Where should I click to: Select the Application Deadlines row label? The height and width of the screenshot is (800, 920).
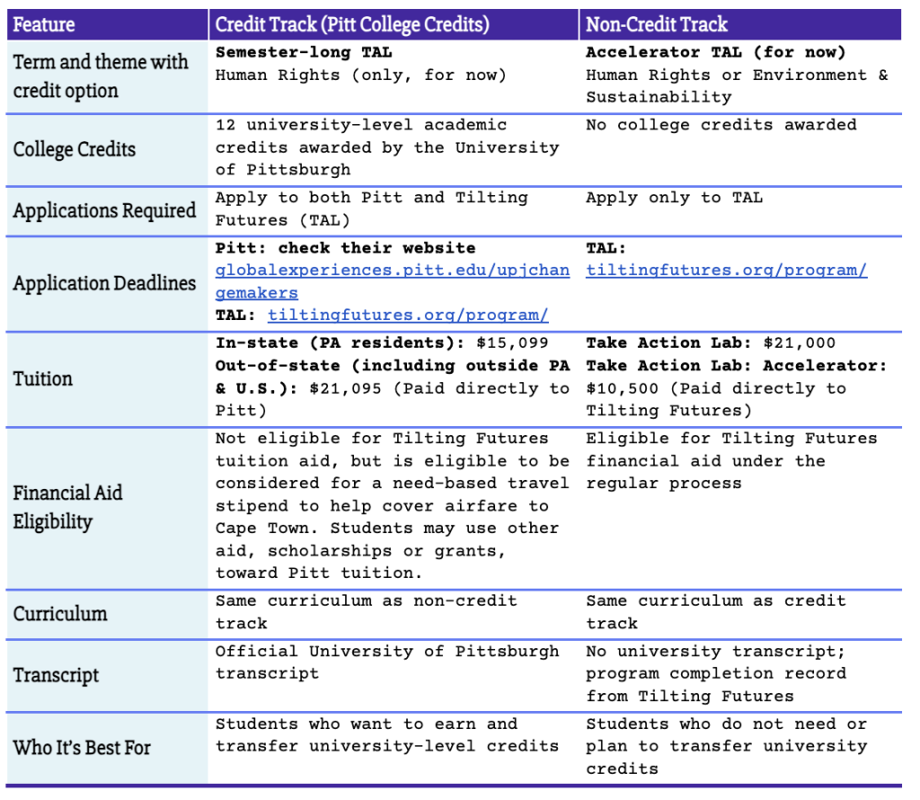104,283
